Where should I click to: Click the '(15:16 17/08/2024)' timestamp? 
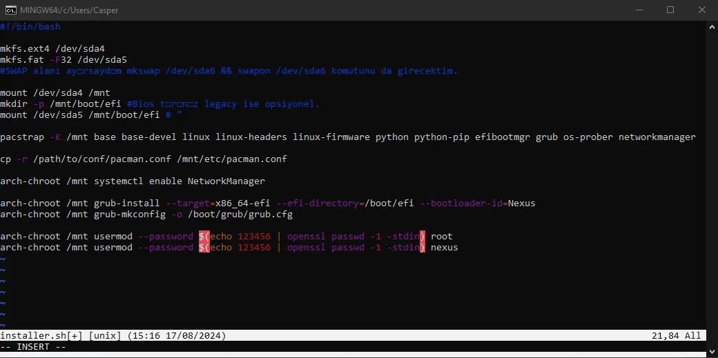(177, 335)
